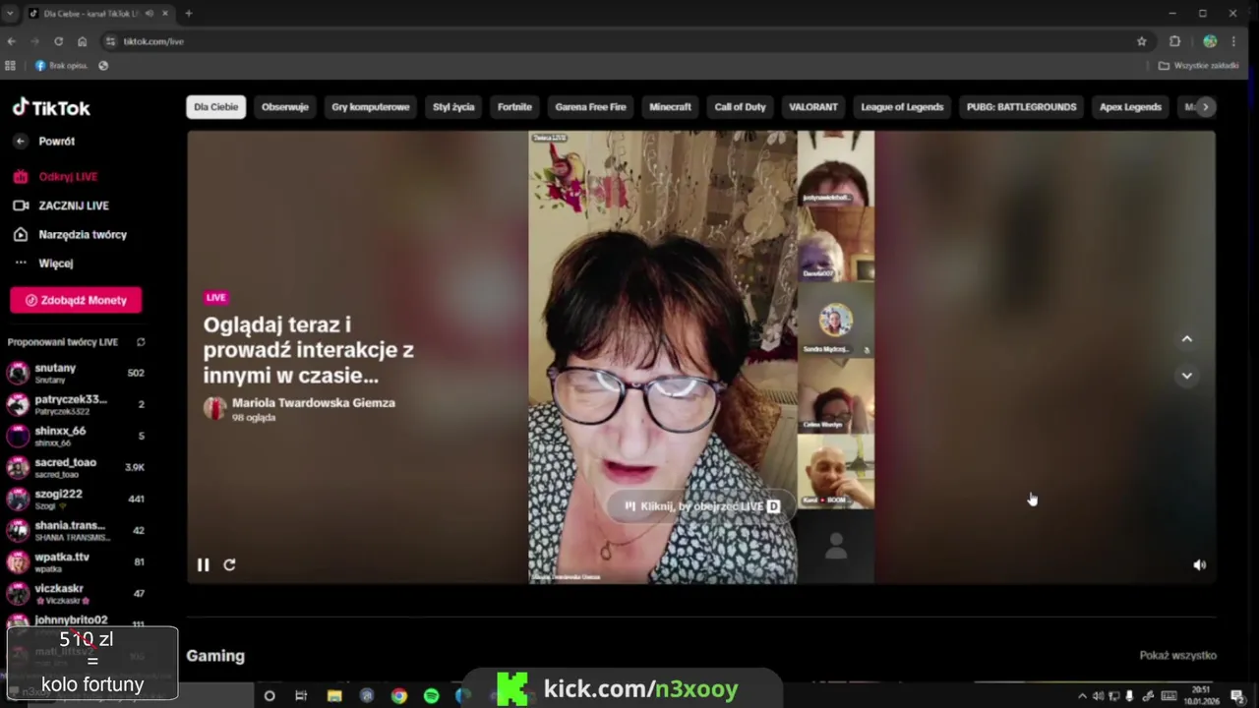
Task: Reload the live stream preview
Action: [229, 564]
